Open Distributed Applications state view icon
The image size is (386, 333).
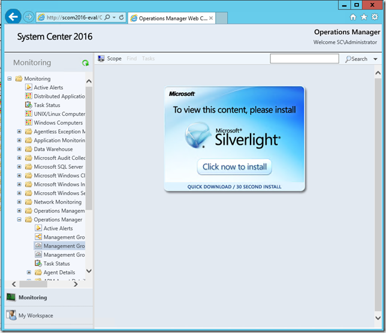(29, 96)
